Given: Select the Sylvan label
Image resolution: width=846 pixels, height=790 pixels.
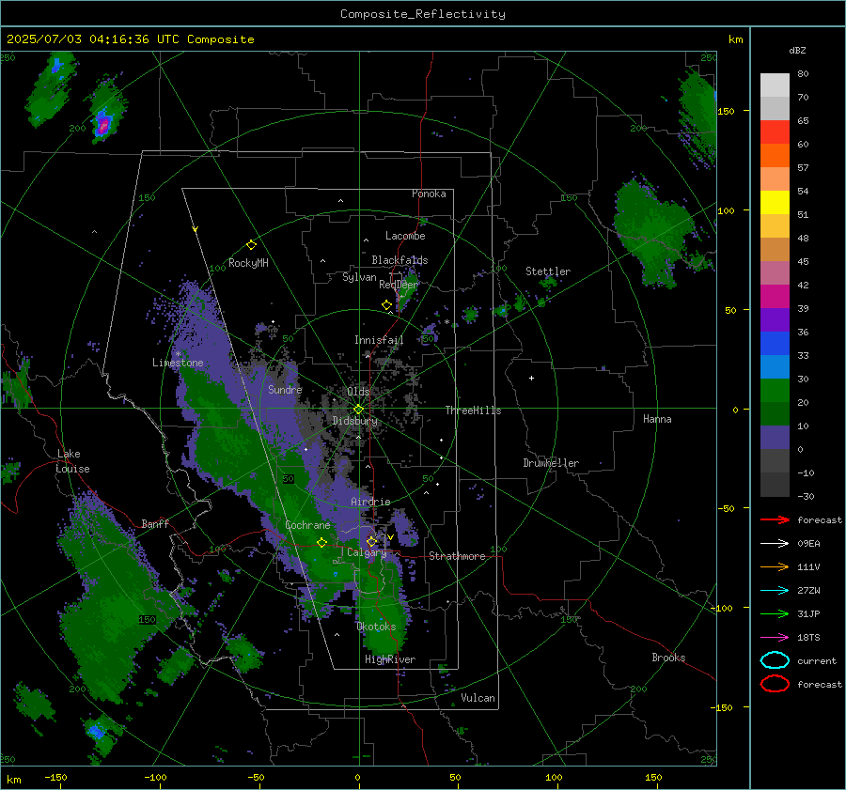Looking at the screenshot, I should [359, 277].
